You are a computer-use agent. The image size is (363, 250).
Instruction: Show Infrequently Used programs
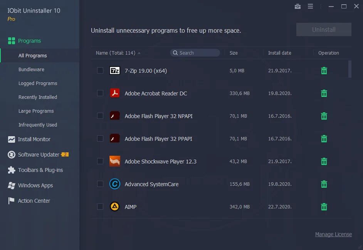coord(38,125)
